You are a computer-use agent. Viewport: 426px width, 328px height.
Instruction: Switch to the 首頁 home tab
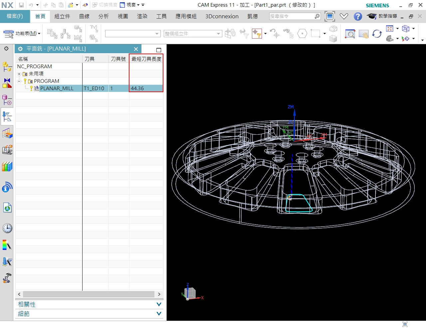[40, 16]
